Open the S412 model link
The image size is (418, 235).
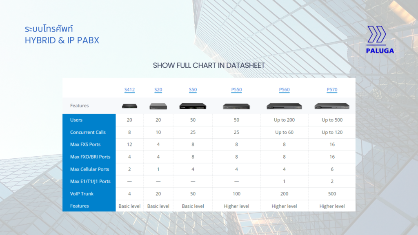coord(129,90)
